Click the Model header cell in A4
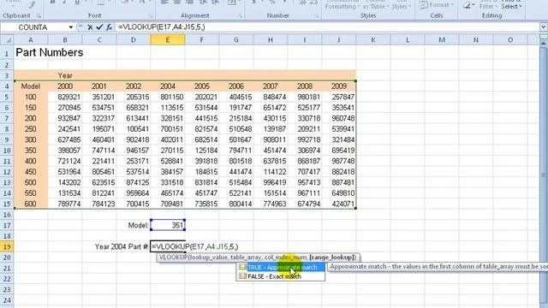548x308 pixels. [x=31, y=86]
